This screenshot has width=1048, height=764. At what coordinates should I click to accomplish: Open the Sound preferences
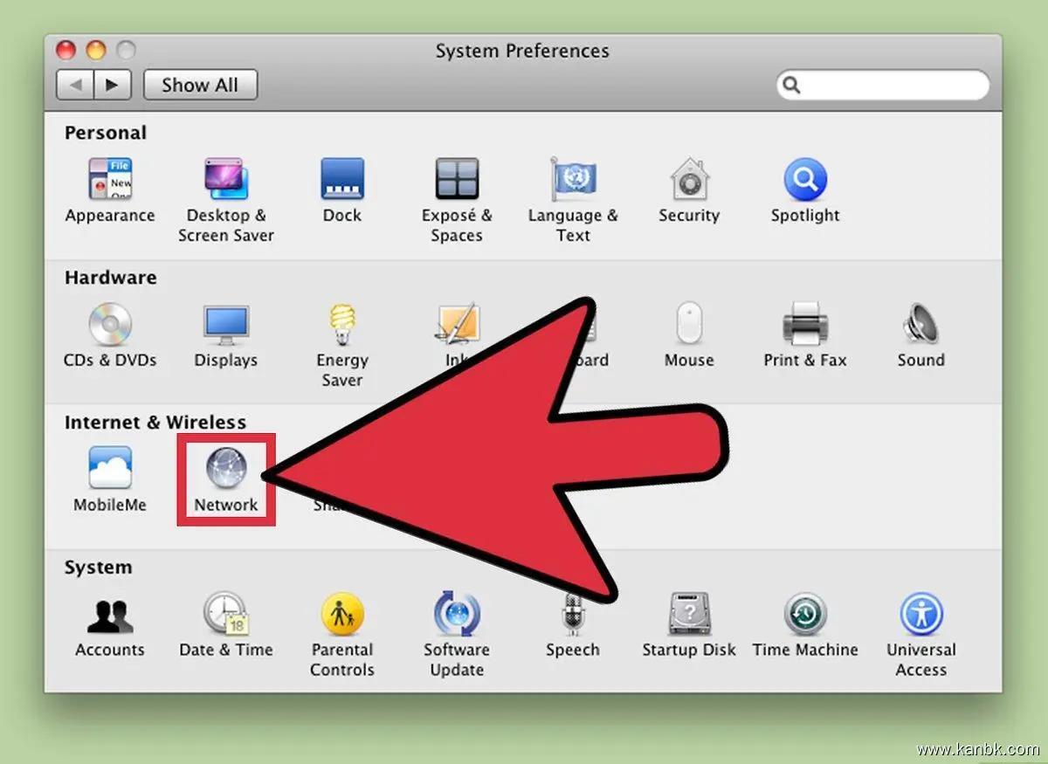(x=920, y=325)
